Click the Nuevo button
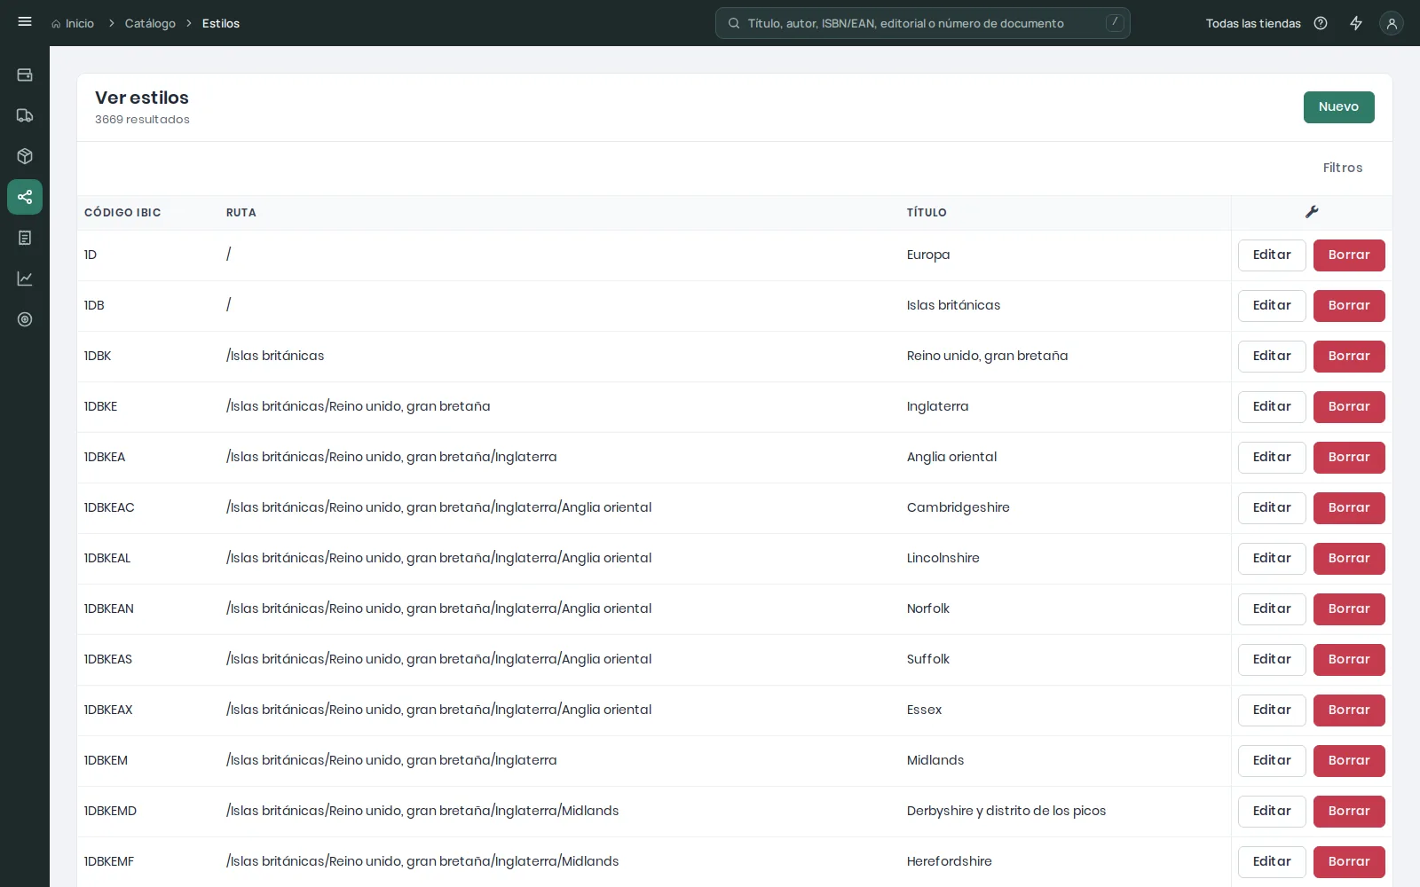This screenshot has width=1420, height=887. point(1338,107)
